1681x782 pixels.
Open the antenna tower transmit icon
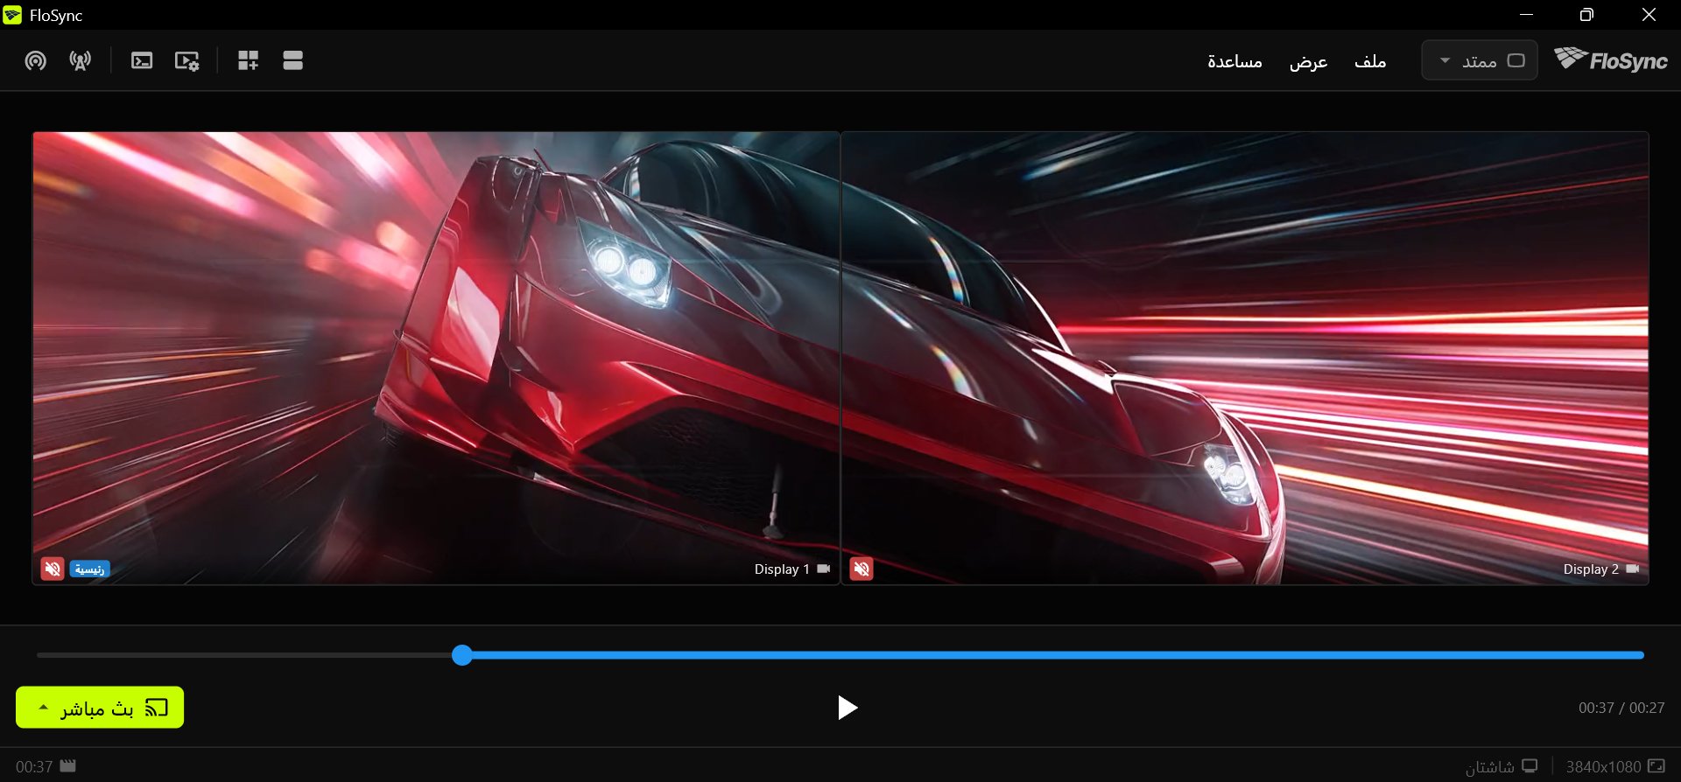point(81,60)
